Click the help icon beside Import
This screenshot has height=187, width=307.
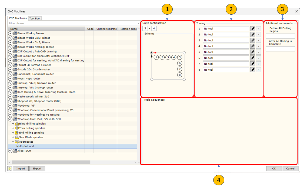click(x=10, y=169)
